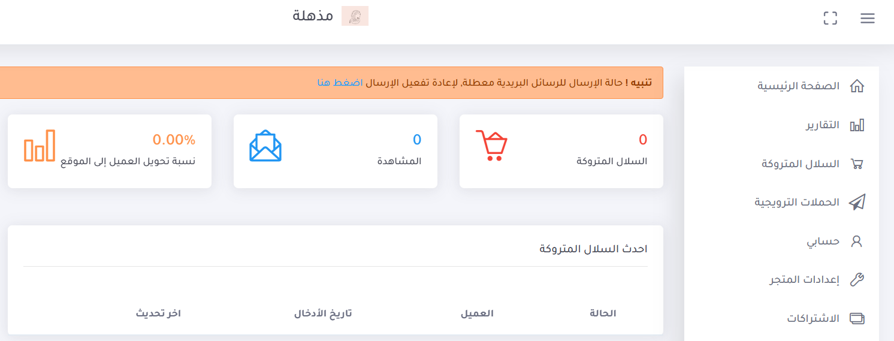The height and width of the screenshot is (341, 894).
Task: Click the اضغط هنا link
Action: 332,82
